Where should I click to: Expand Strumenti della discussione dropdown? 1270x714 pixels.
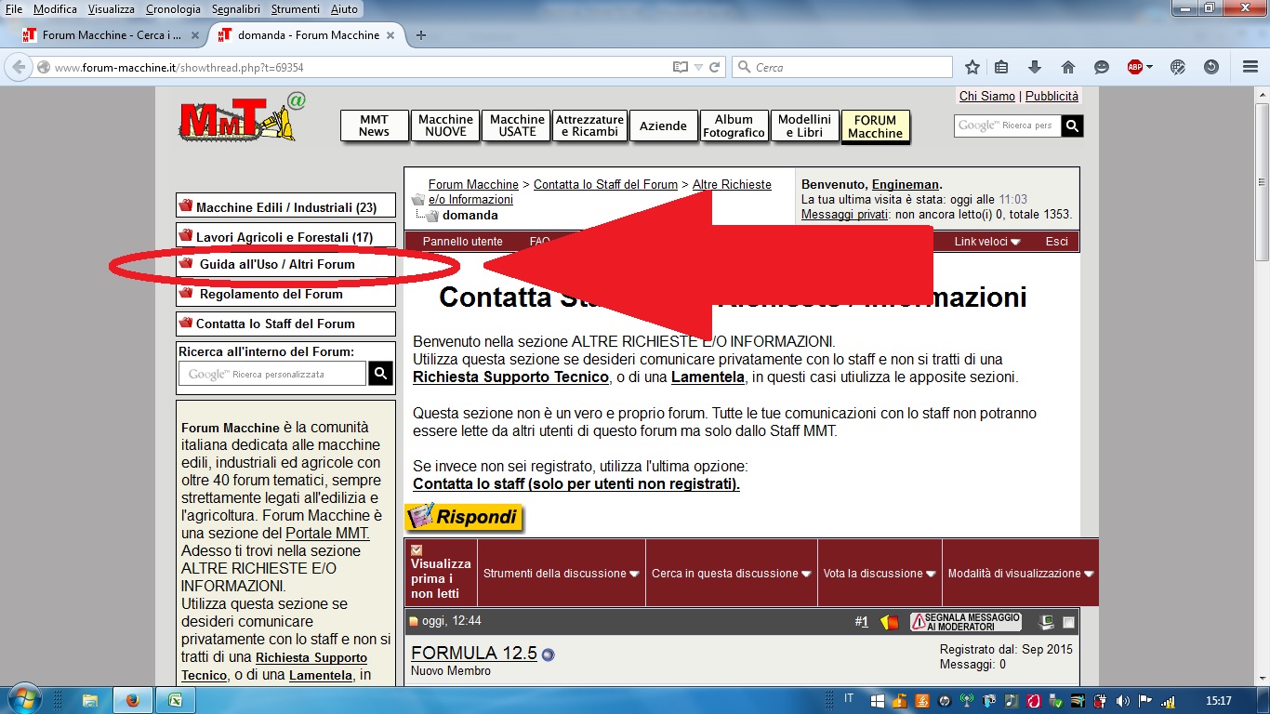(561, 574)
